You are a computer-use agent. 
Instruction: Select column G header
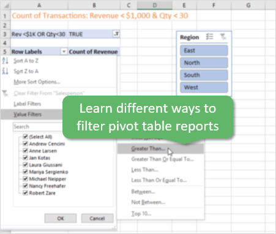coord(248,5)
